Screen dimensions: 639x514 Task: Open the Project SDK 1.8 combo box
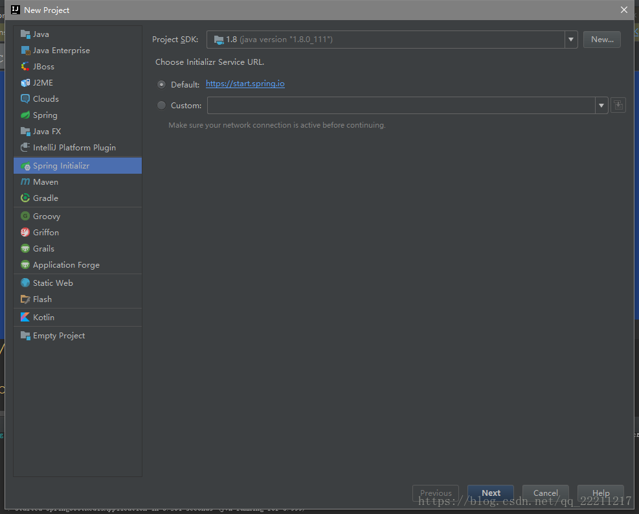click(x=392, y=40)
